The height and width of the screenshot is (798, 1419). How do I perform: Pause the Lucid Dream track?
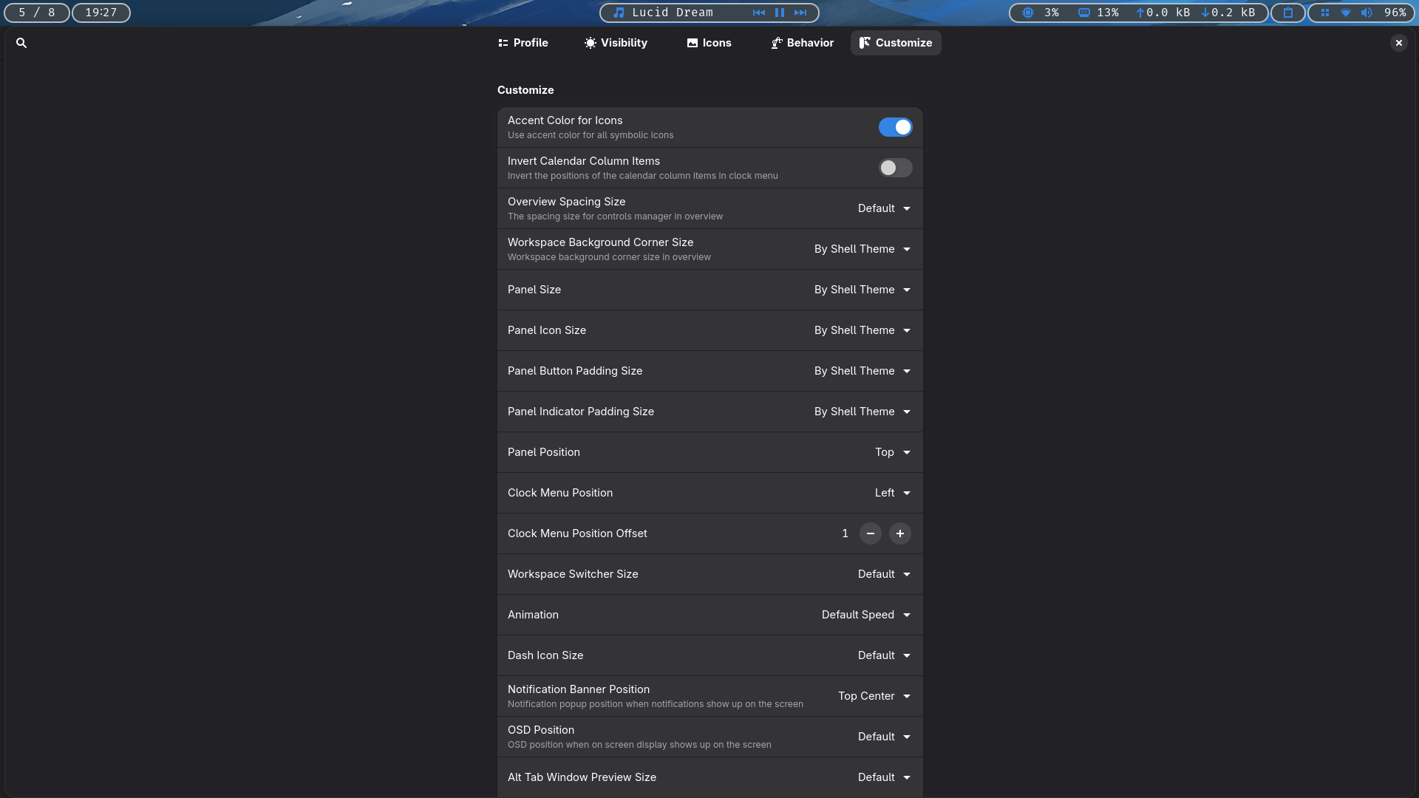779,13
